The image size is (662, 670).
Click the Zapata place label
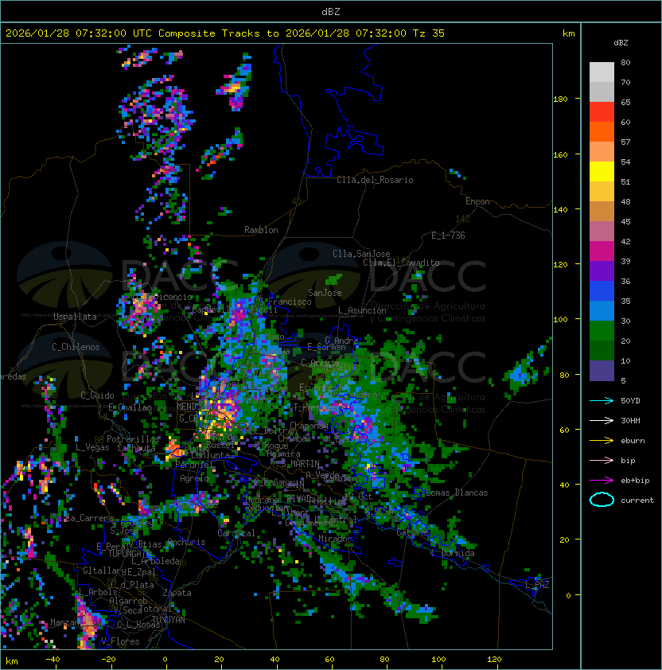click(x=177, y=593)
